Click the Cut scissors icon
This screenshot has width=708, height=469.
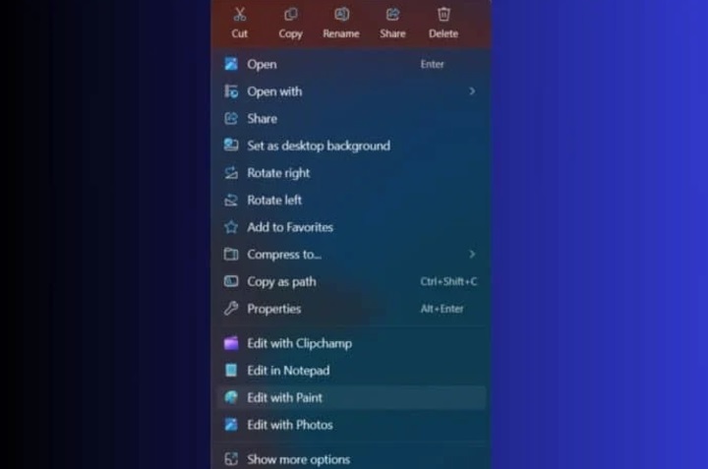tap(240, 14)
